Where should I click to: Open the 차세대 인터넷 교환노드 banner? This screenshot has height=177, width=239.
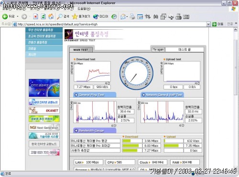44,102
